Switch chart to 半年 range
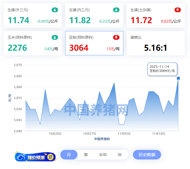Viewport: 190px width, 169px height. pyautogui.click(x=103, y=155)
